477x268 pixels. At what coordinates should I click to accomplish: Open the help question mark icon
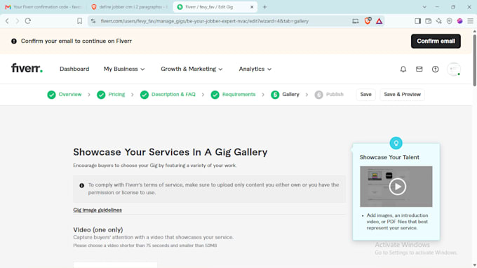point(436,69)
